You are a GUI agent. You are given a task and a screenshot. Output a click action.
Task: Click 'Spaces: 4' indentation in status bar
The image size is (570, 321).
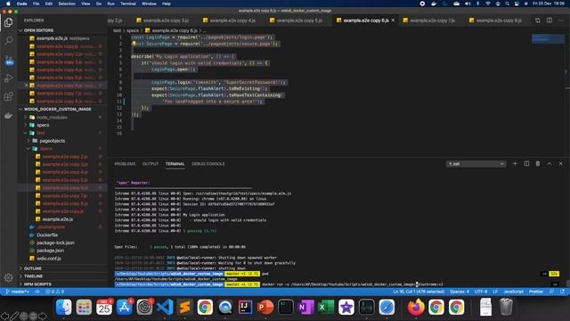tap(460, 292)
